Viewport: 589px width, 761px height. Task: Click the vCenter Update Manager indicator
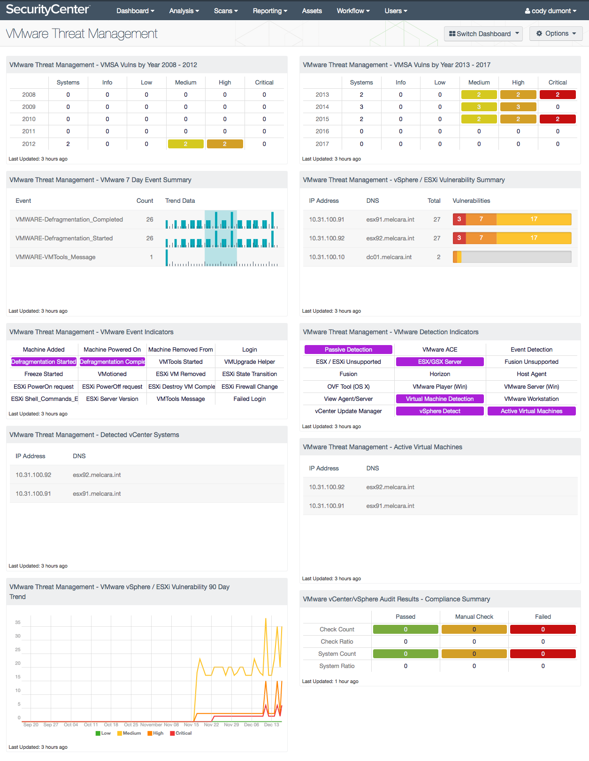[348, 411]
